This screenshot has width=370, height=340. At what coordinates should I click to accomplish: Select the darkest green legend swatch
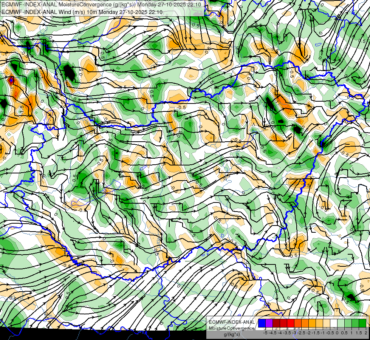click(362, 323)
